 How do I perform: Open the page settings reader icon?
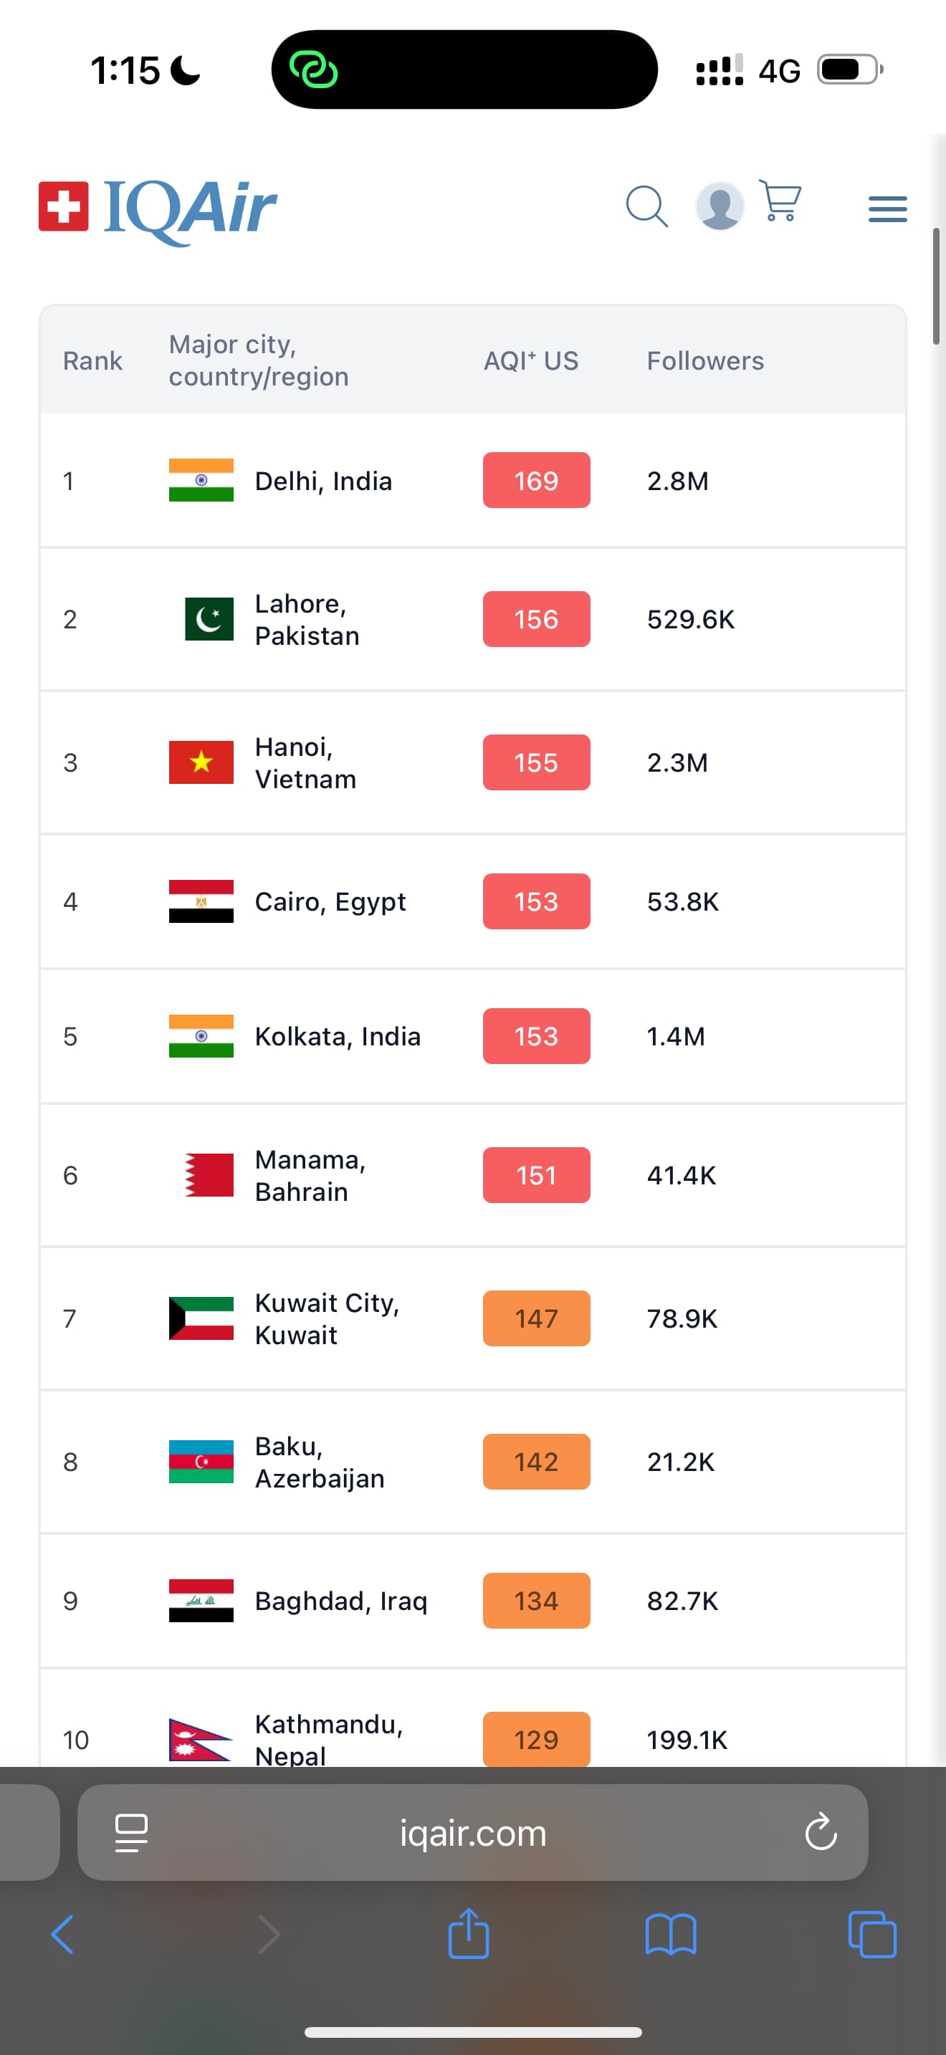(x=132, y=1831)
